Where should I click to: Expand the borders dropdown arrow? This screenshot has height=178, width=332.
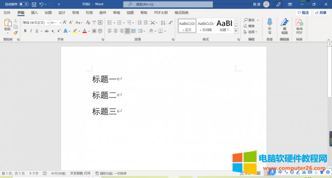pos(165,31)
